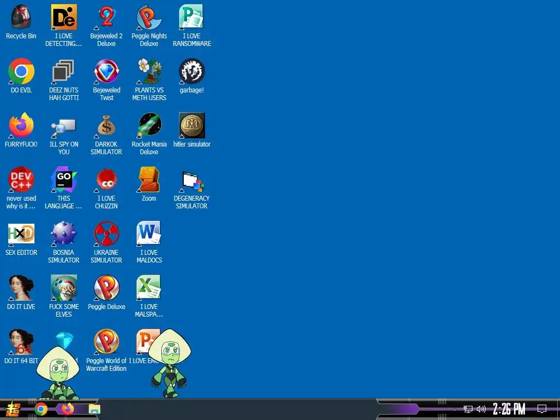Open the volume control in system tray
This screenshot has height=420, width=560.
point(481,409)
